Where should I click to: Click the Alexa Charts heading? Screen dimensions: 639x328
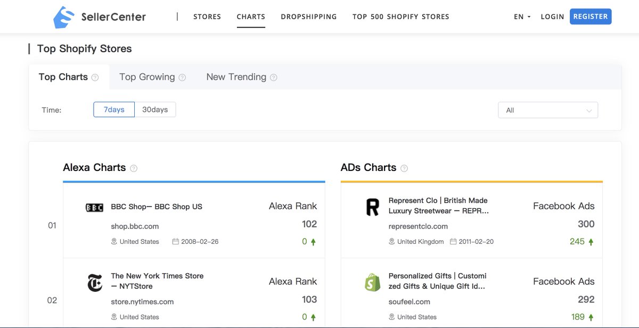[94, 167]
